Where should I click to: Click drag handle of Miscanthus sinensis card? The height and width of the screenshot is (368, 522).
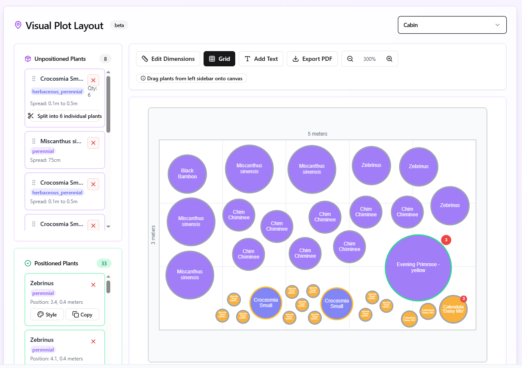click(34, 141)
